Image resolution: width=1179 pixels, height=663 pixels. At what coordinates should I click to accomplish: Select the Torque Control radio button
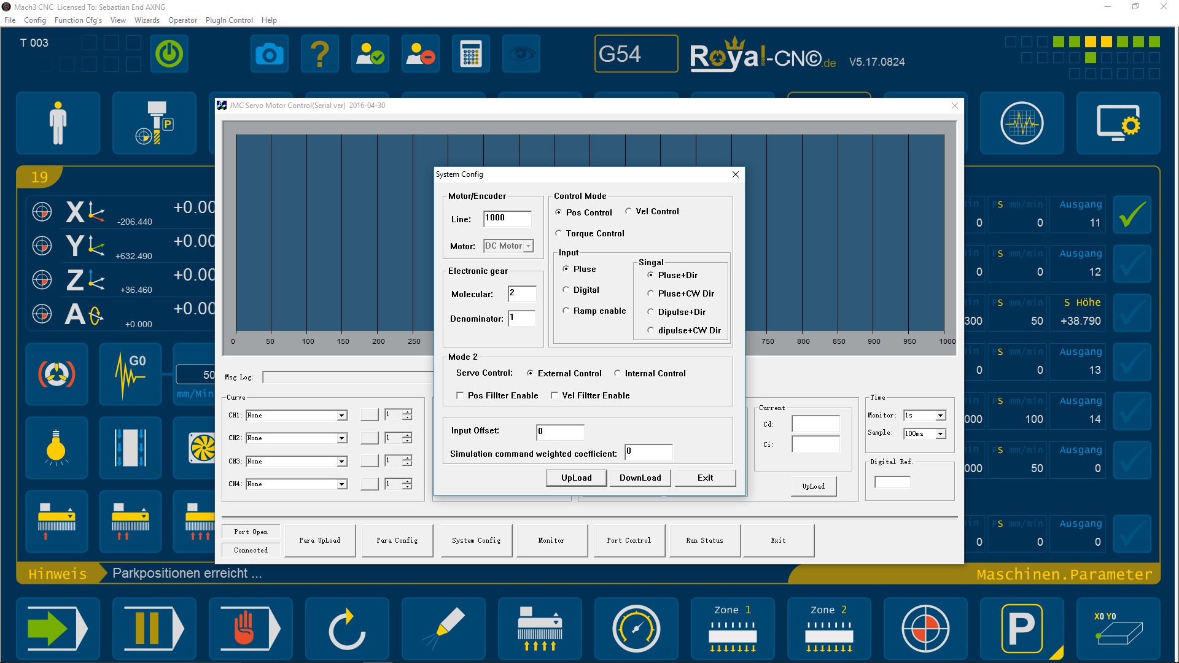(x=559, y=233)
